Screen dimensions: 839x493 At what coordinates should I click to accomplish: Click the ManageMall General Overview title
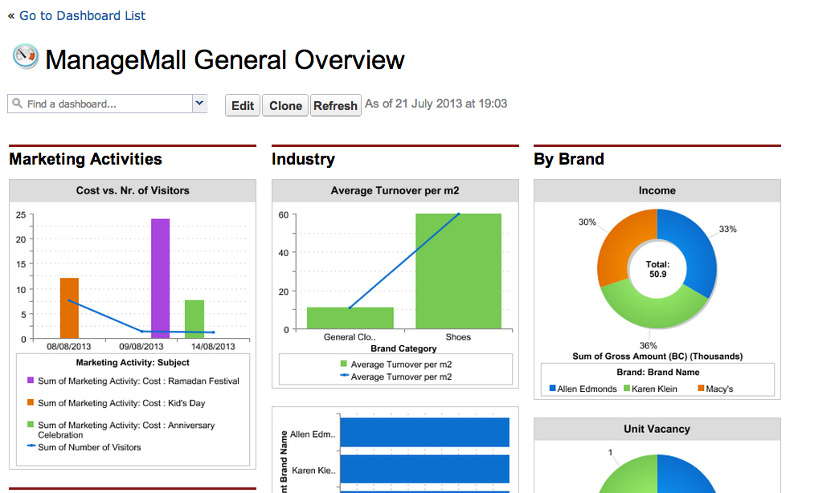[x=225, y=59]
